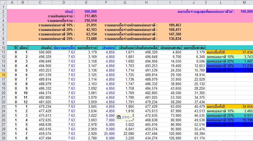Select column M header

click(x=244, y=2)
